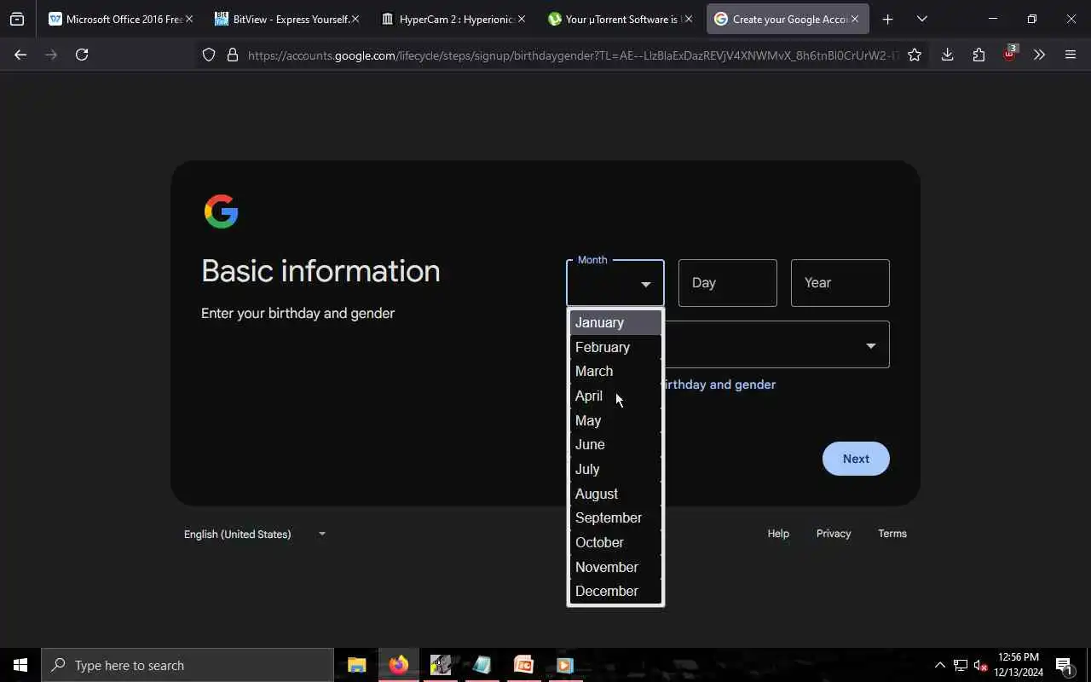Close the uTorrent tab

pyautogui.click(x=689, y=19)
